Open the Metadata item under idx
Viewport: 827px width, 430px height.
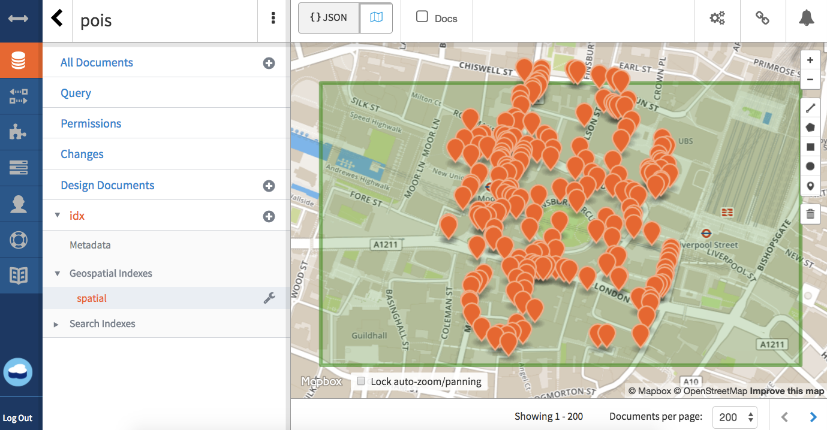point(90,245)
